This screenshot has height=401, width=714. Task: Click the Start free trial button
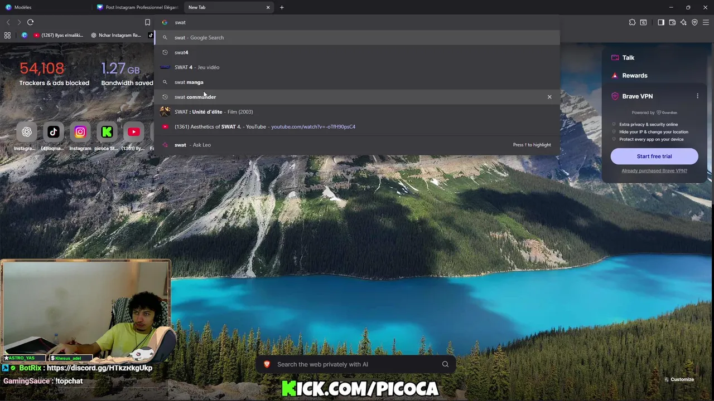pos(654,157)
